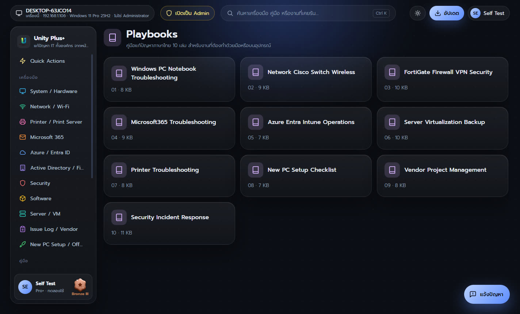Click the large Playbooks header book icon

click(112, 38)
